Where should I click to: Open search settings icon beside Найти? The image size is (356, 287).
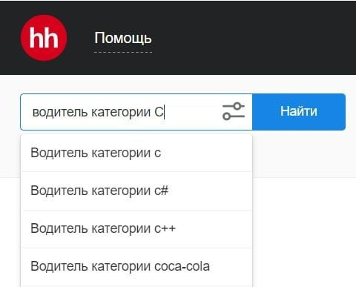click(x=234, y=111)
